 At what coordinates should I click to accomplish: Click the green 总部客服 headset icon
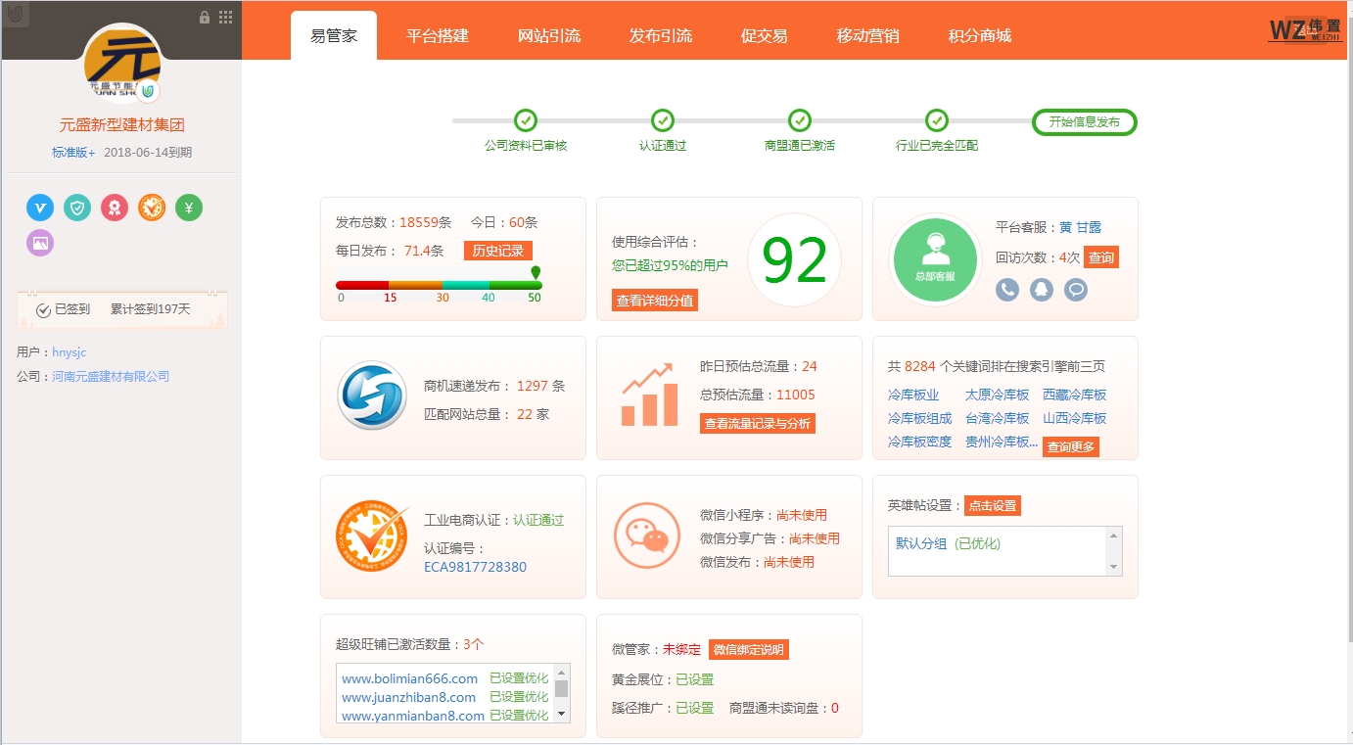935,259
